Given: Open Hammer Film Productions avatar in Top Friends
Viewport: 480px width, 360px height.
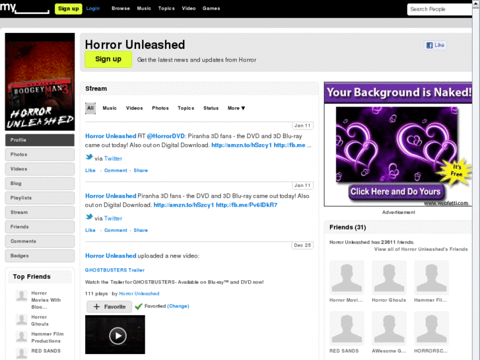Looking at the screenshot, I should (21, 337).
